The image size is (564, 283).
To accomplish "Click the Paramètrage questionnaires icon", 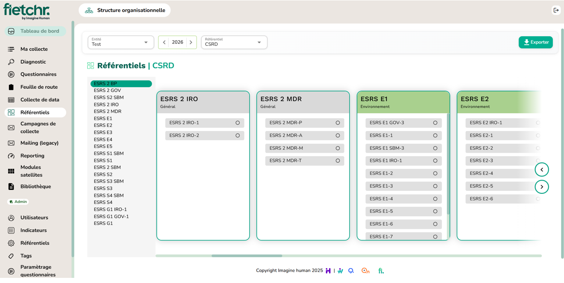I will [x=11, y=271].
